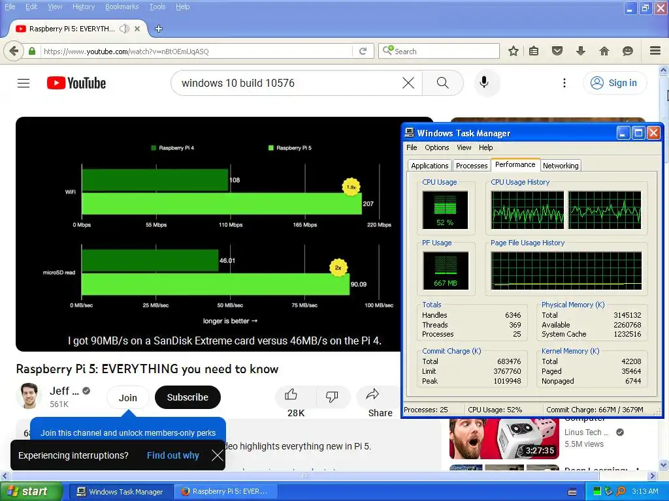
Task: Close the Raspberry Pi 5 tab
Action: 137,29
